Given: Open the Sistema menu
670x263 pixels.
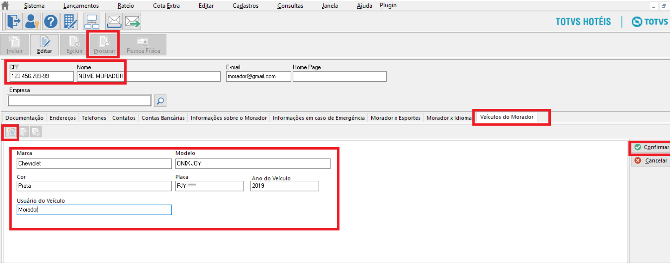Looking at the screenshot, I should point(34,6).
